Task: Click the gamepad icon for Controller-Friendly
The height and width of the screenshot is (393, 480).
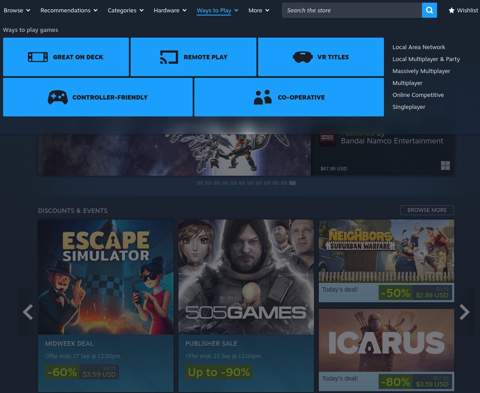Action: tap(58, 97)
